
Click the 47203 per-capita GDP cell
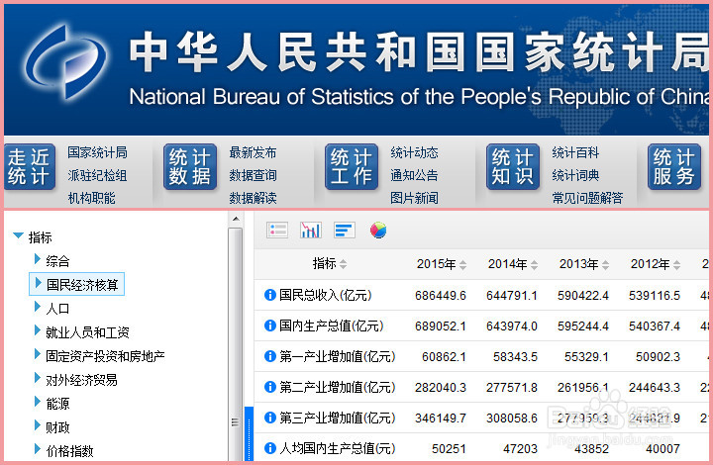(520, 449)
